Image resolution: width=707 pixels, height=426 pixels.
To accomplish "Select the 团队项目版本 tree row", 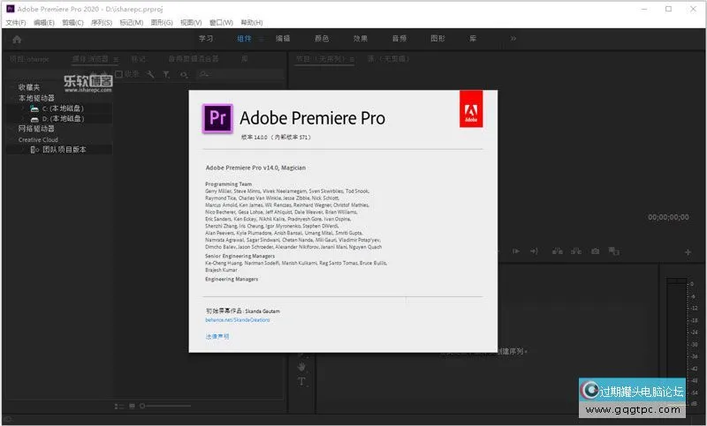I will (58, 149).
